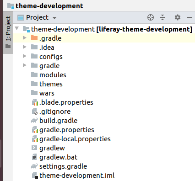195x181 pixels.
Task: Select the .gitignore file
Action: point(55,112)
